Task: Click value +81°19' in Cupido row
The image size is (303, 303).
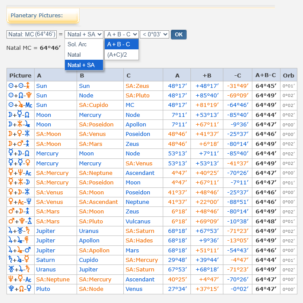Action: coord(207,105)
